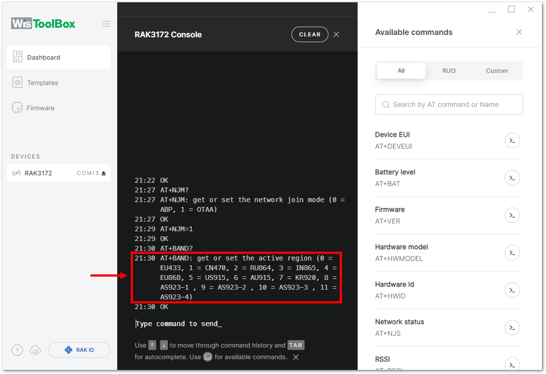This screenshot has width=546, height=374.
Task: Run the Battery level AT+BAT command
Action: (512, 178)
